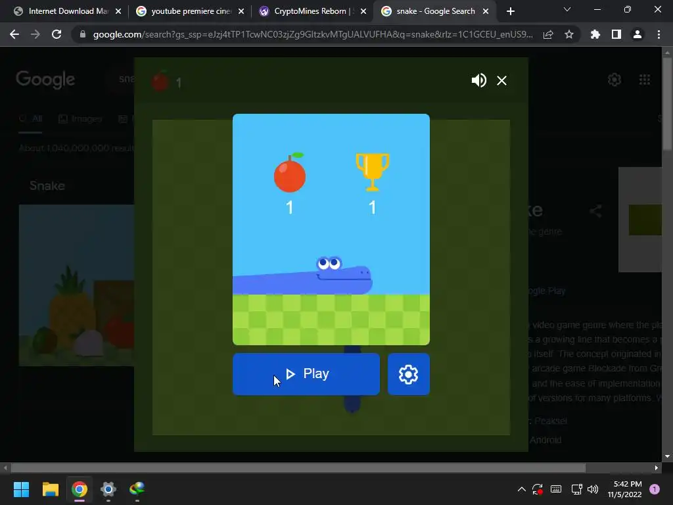
Task: Open the system volume control
Action: pos(593,489)
